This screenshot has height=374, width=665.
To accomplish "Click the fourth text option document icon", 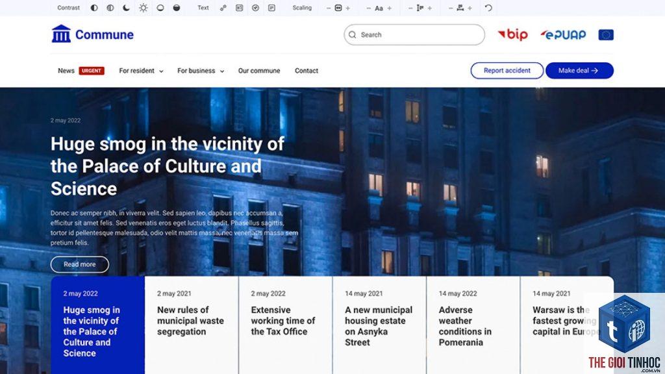I will pos(272,8).
